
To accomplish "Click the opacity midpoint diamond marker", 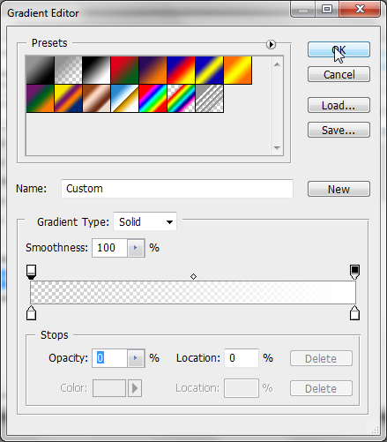I will [193, 276].
